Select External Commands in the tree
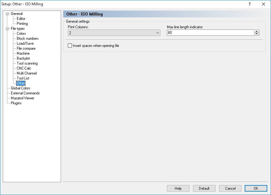This screenshot has width=271, height=195. [25, 93]
